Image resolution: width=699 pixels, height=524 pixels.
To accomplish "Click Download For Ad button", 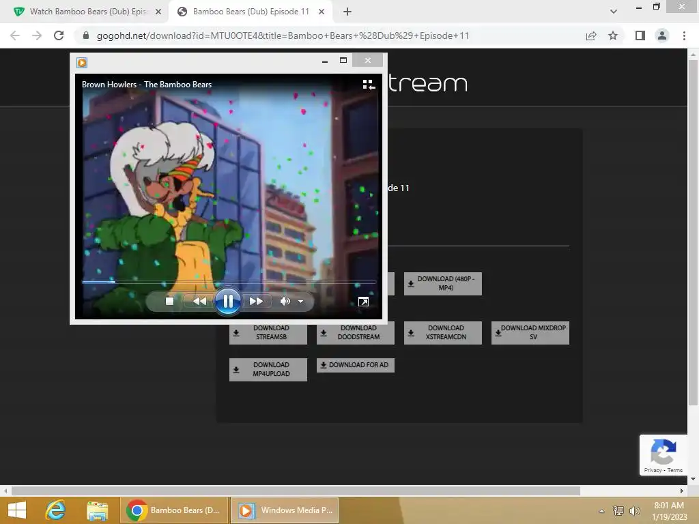I will point(355,365).
